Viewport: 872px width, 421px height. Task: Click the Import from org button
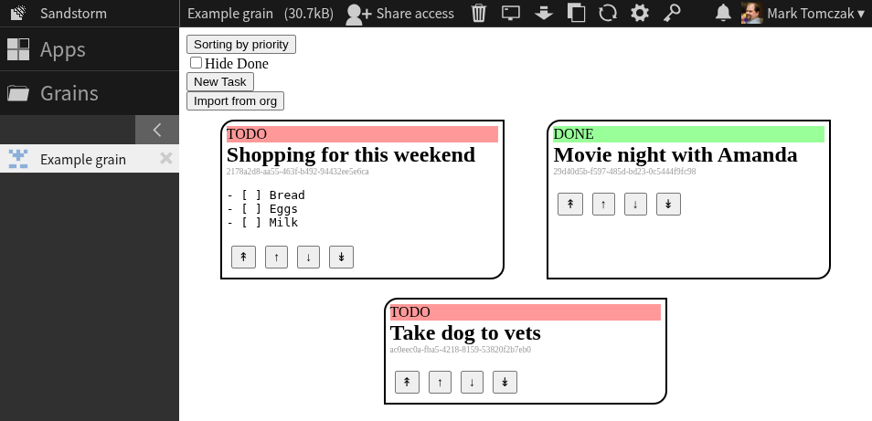coord(235,101)
